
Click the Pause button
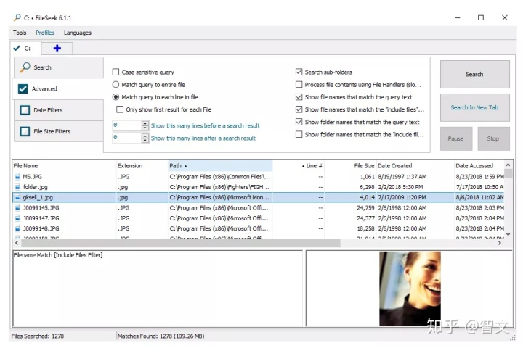pos(456,138)
